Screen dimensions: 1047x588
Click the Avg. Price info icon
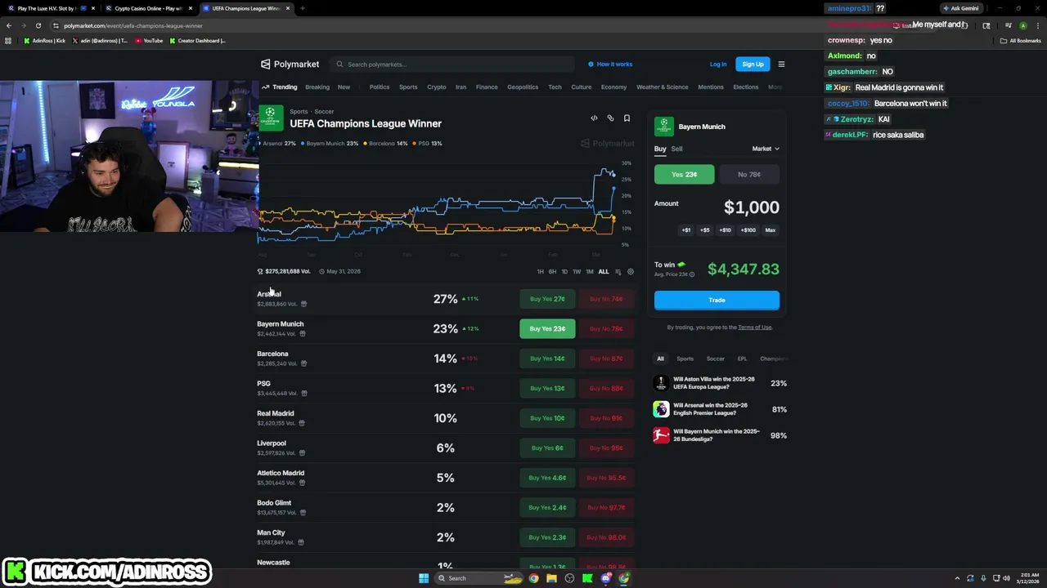click(692, 274)
